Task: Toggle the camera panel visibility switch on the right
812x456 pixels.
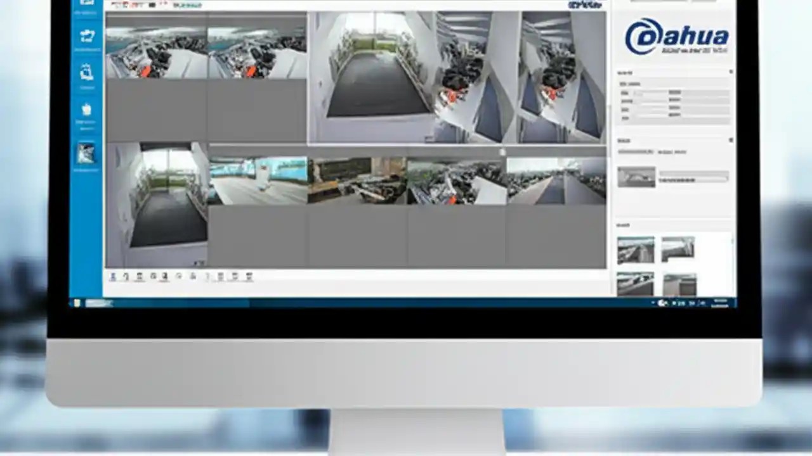Action: point(731,72)
